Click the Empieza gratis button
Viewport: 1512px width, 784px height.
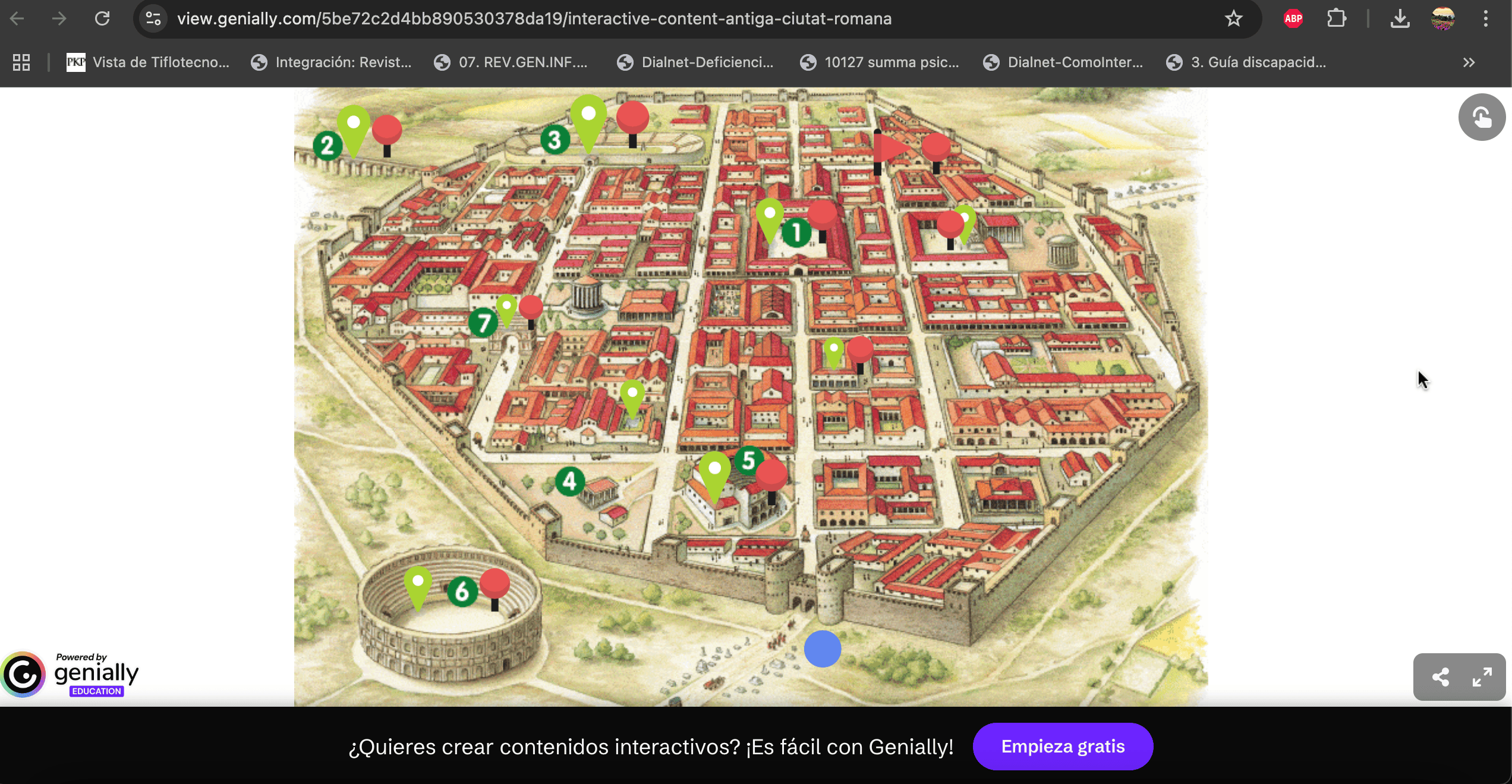pyautogui.click(x=1063, y=747)
